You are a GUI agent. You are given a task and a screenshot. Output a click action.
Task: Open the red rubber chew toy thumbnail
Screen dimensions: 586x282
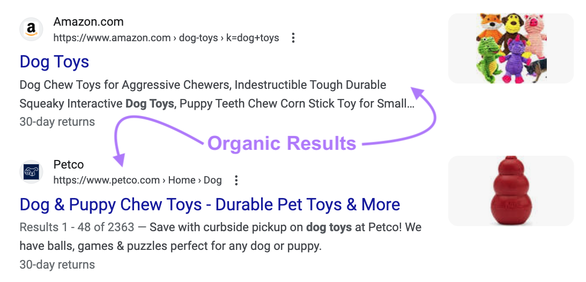click(x=510, y=190)
